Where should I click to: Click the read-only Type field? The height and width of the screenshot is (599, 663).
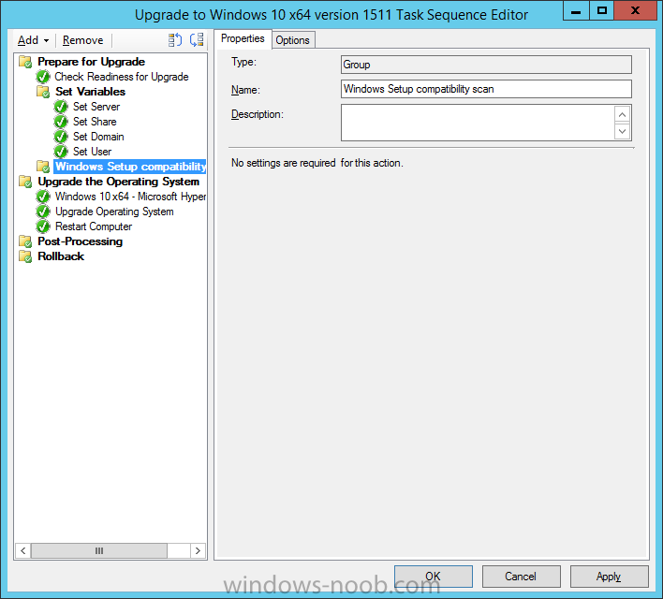click(x=486, y=65)
